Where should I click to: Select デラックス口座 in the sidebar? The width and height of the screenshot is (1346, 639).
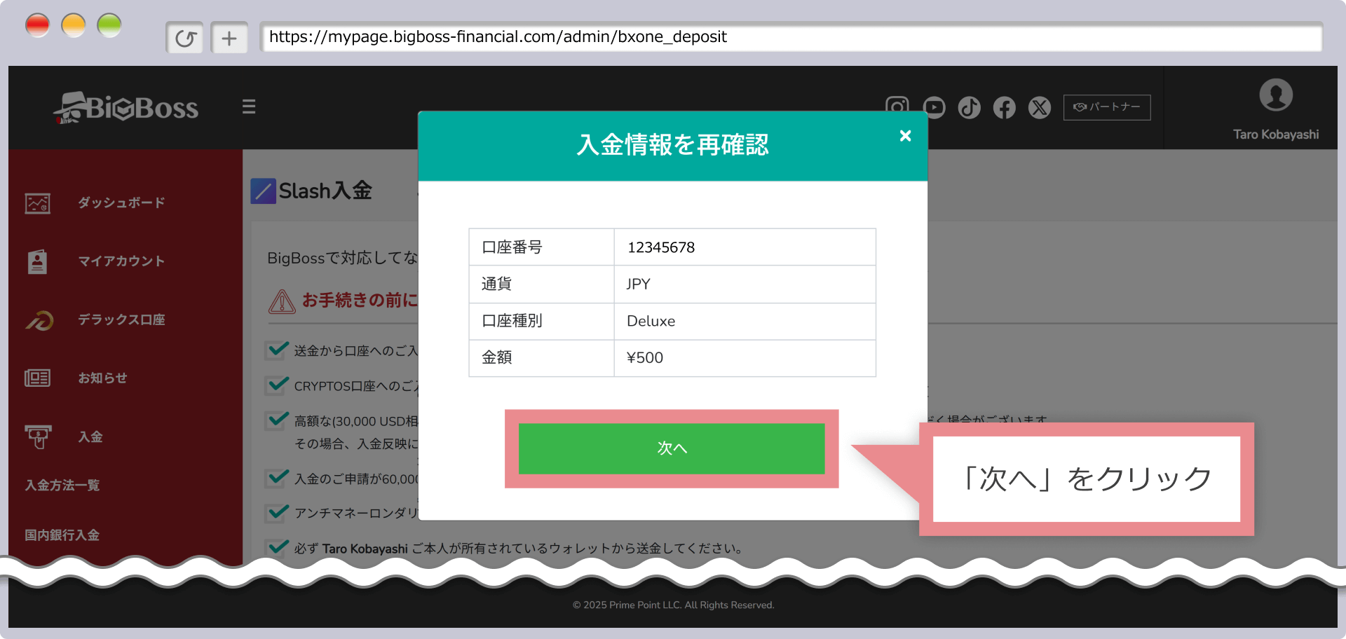[121, 319]
